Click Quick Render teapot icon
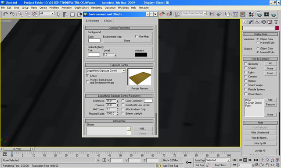The width and height of the screenshot is (281, 168). [274, 14]
